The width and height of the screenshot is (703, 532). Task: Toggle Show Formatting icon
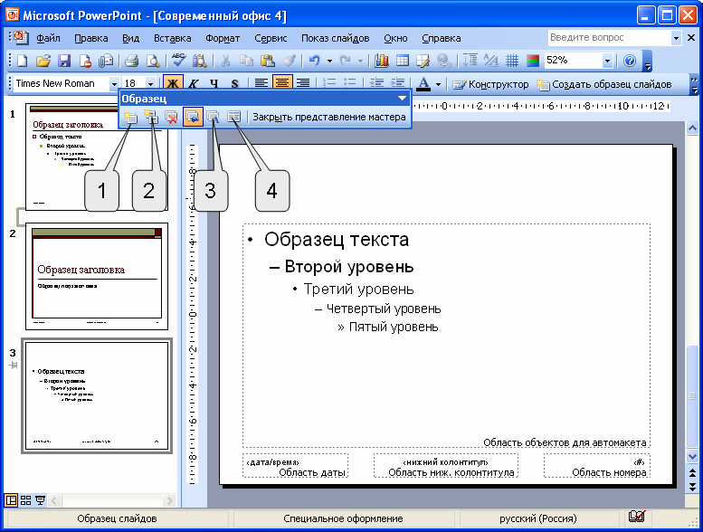pyautogui.click(x=491, y=61)
